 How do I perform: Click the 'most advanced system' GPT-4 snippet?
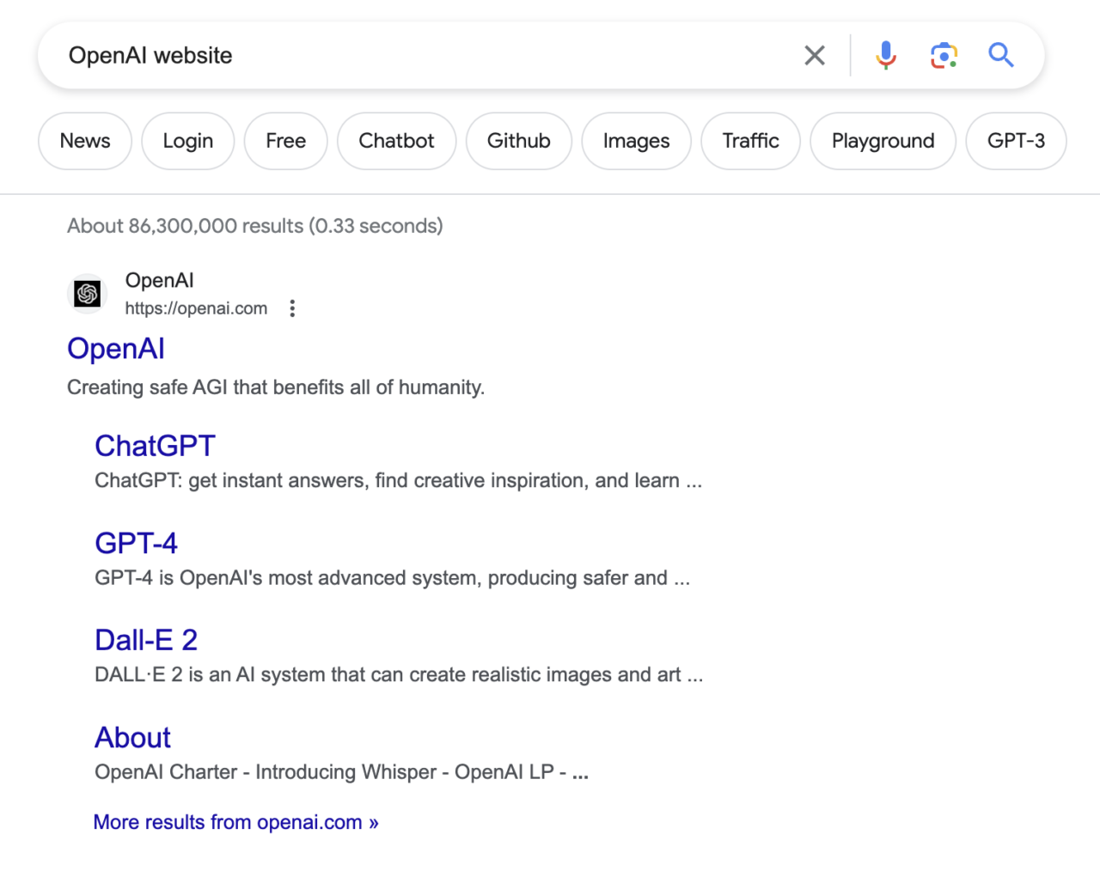[x=393, y=578]
